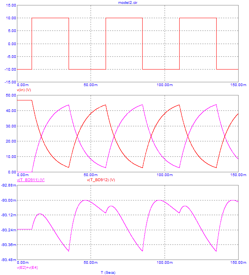Click 150.00m time label on bottom plot

coord(238,263)
